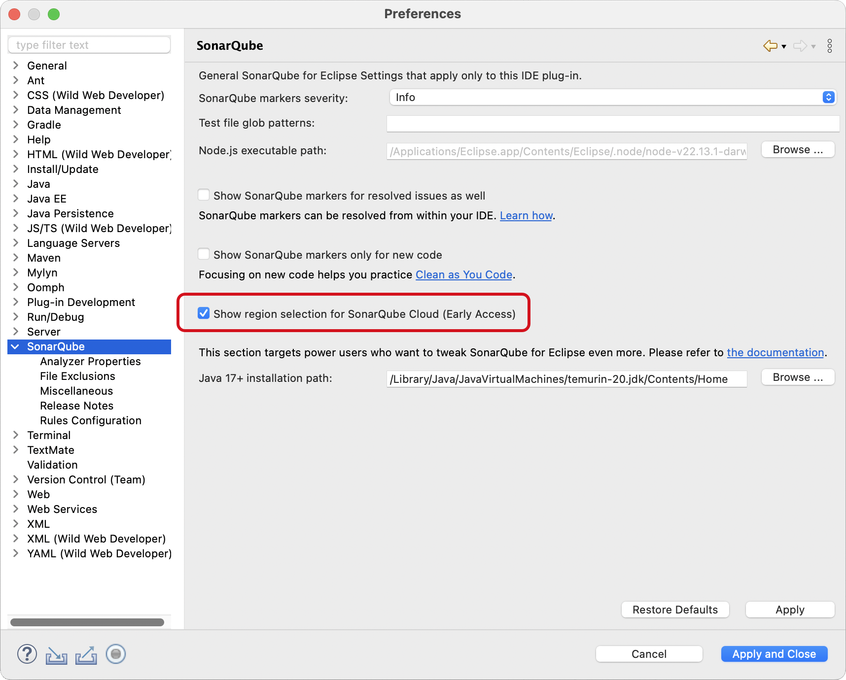Open the Help question mark icon
This screenshot has width=846, height=680.
pos(27,654)
